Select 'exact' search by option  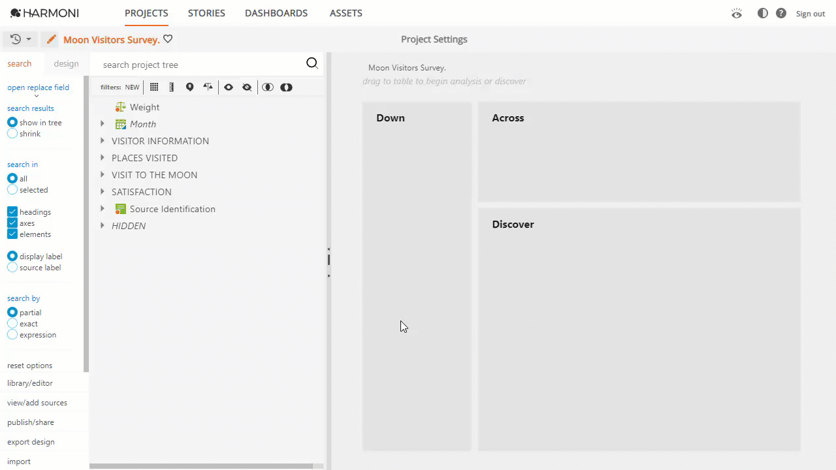pyautogui.click(x=12, y=323)
